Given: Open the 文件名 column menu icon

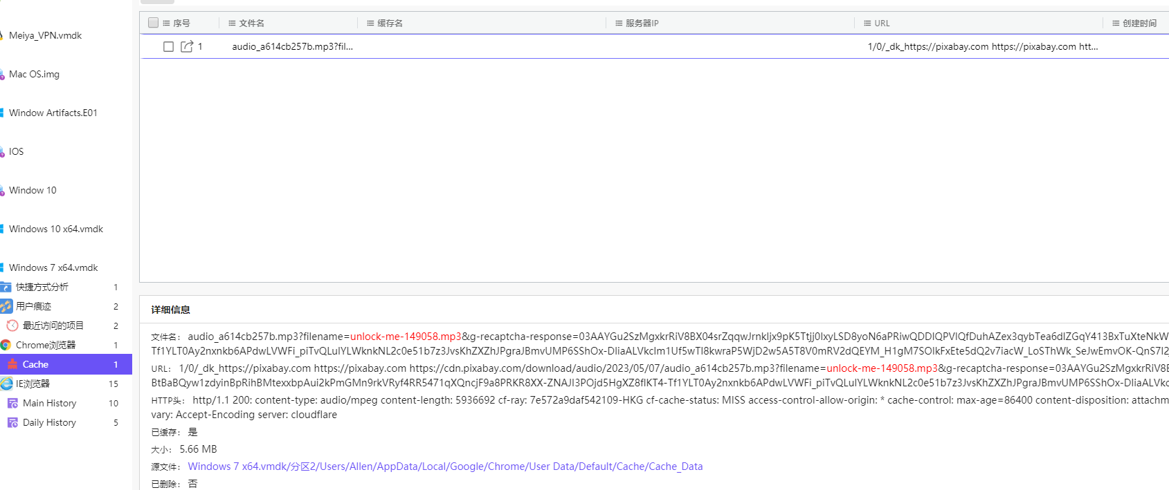Looking at the screenshot, I should [232, 23].
